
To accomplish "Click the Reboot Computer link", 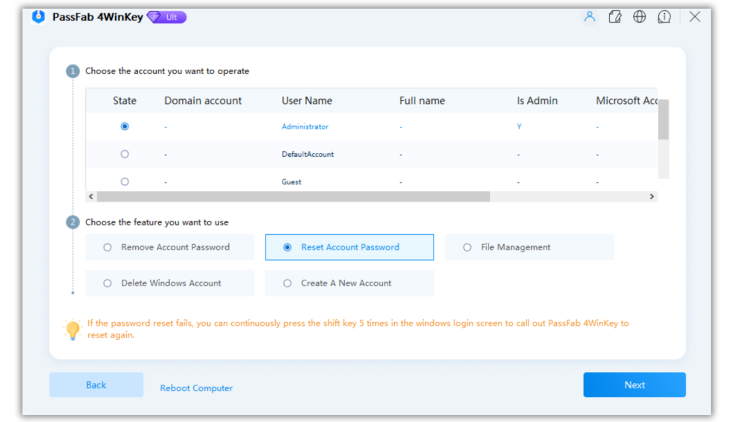I will pyautogui.click(x=196, y=388).
